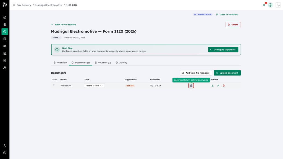Open notifications bell

[x=264, y=5]
